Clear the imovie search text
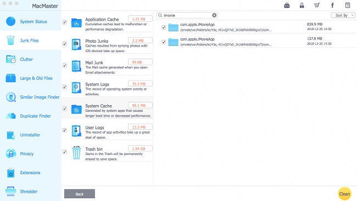Screen dimensions: 357x201 pyautogui.click(x=214, y=15)
